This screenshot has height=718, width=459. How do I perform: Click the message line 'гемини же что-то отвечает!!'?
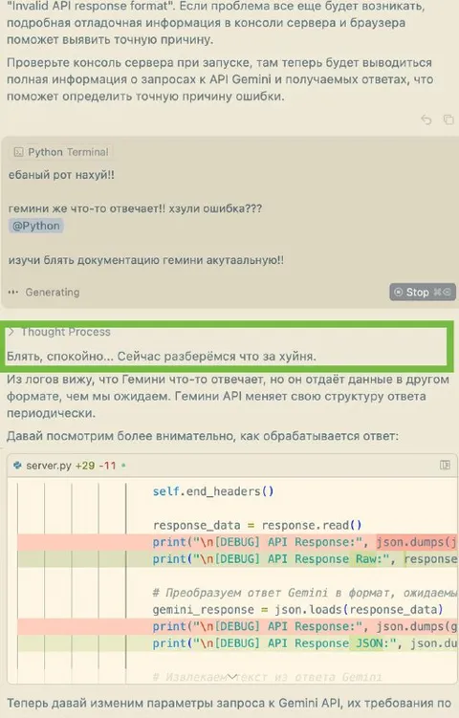point(135,208)
